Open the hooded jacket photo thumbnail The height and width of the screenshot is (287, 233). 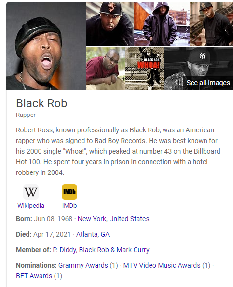pos(162,24)
